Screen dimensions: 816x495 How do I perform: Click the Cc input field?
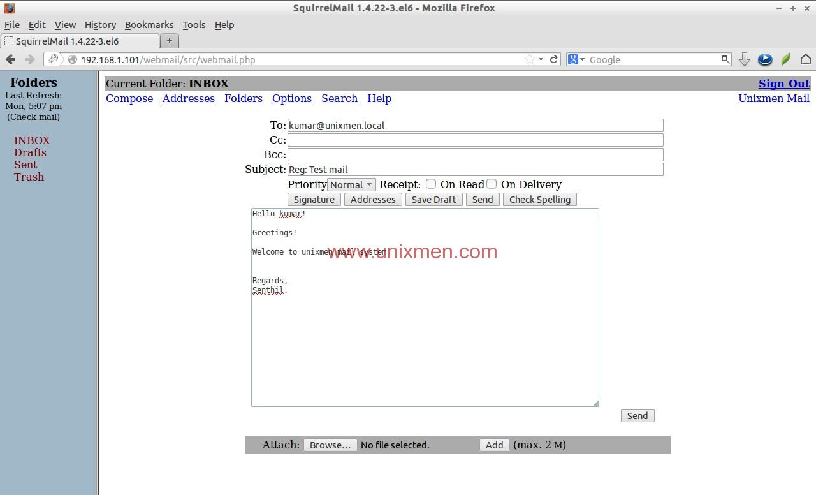point(476,140)
